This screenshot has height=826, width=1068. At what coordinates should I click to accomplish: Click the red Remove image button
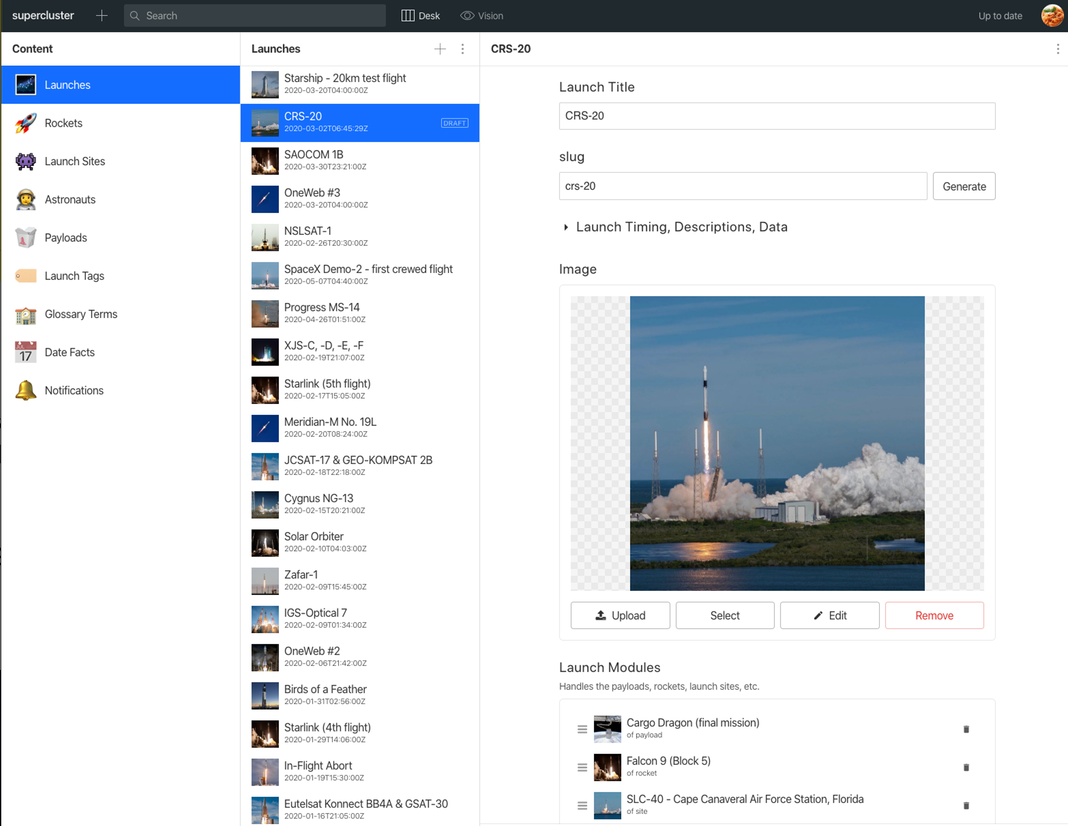934,615
